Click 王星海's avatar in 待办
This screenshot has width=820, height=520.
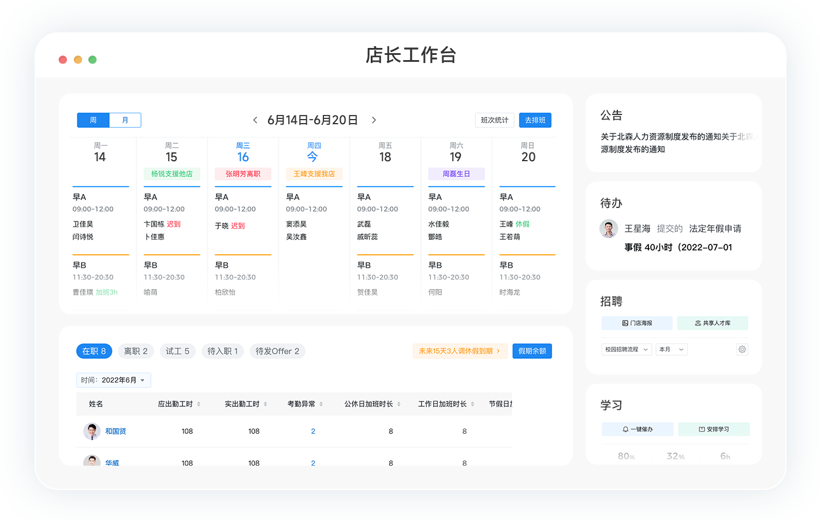coord(609,229)
